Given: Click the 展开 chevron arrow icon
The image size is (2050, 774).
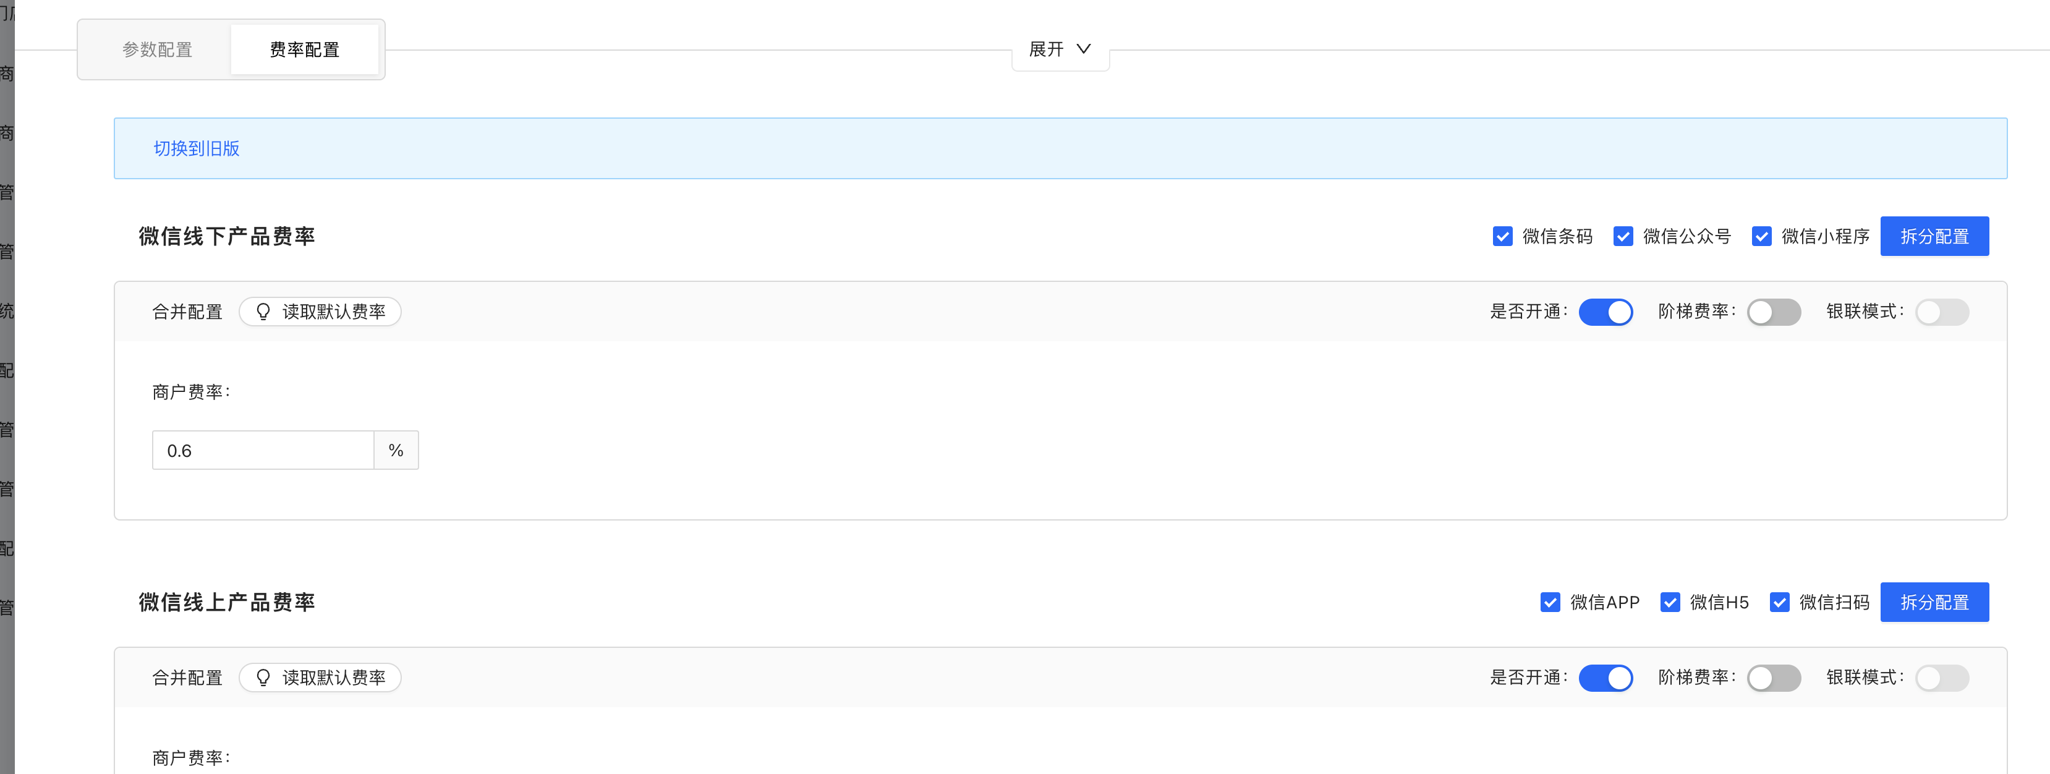Looking at the screenshot, I should 1083,48.
